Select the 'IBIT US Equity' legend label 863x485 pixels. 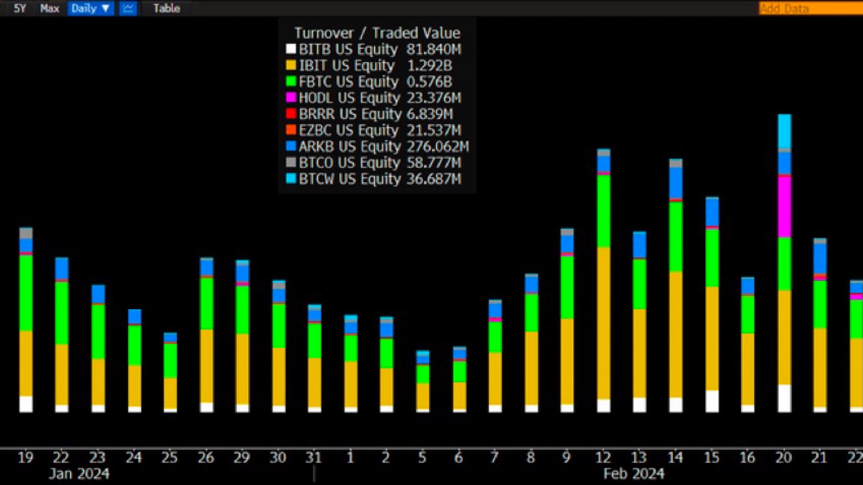point(346,66)
